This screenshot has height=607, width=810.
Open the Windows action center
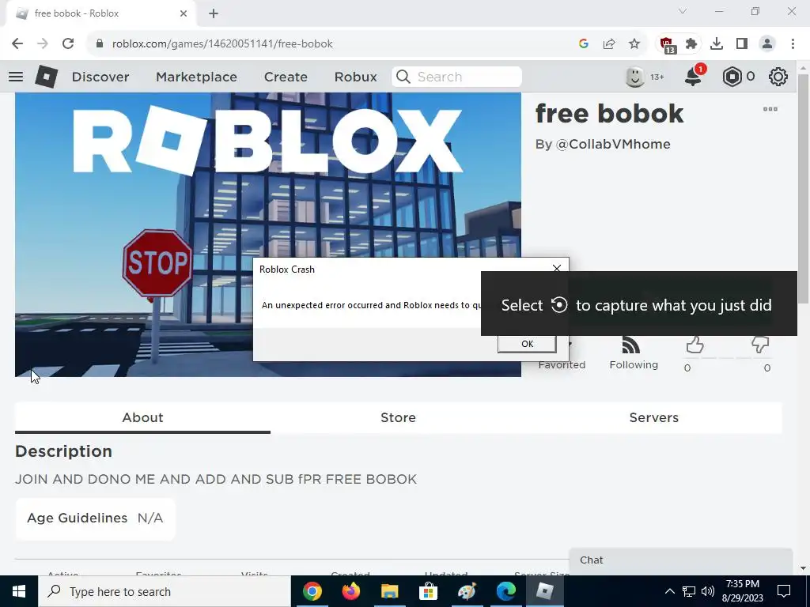pos(784,591)
